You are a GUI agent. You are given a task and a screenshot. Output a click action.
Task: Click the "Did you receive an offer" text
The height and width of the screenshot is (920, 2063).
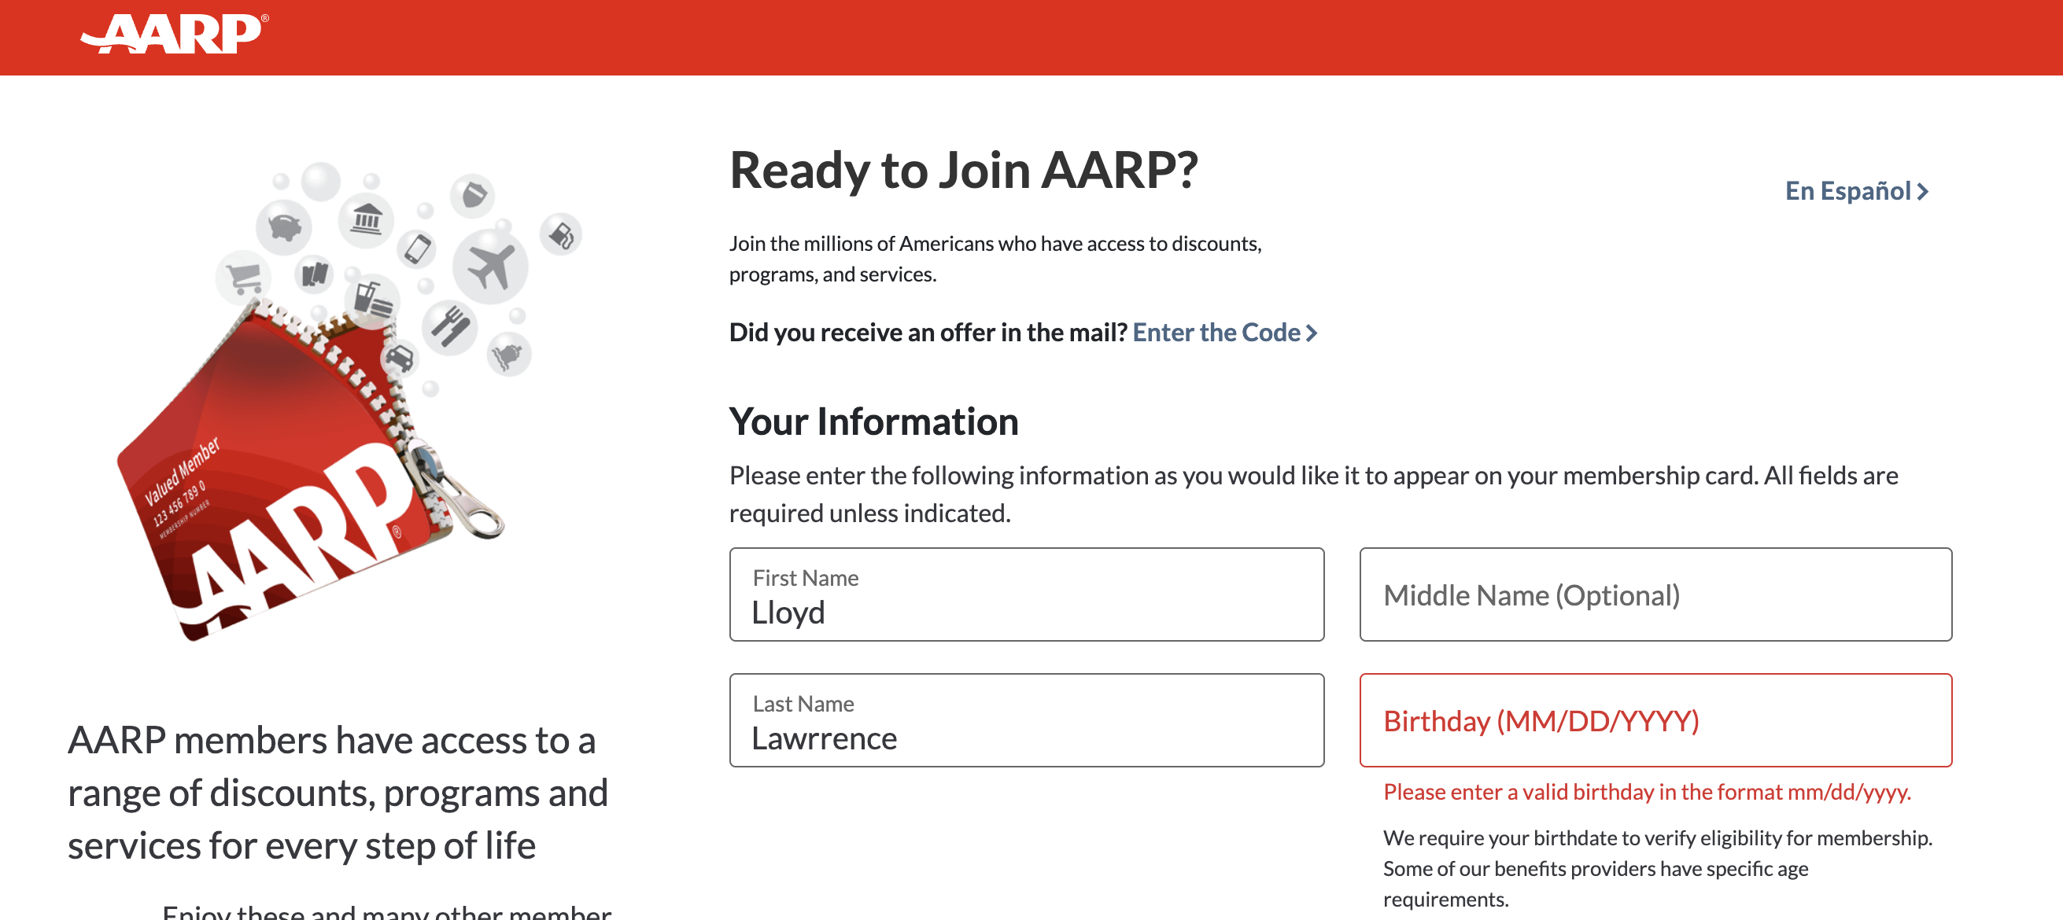928,333
